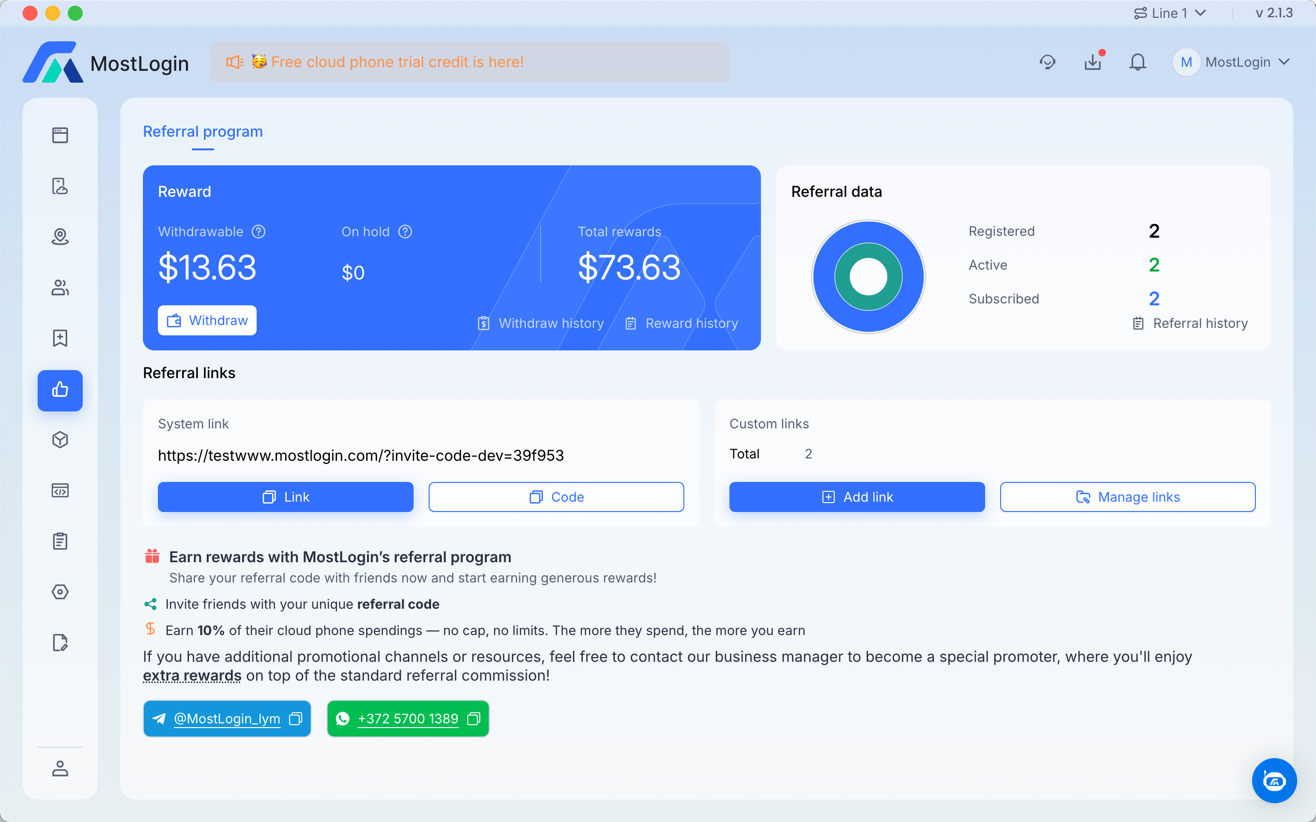Select the thumbs-up referral sidebar icon
This screenshot has height=822, width=1316.
pyautogui.click(x=60, y=390)
